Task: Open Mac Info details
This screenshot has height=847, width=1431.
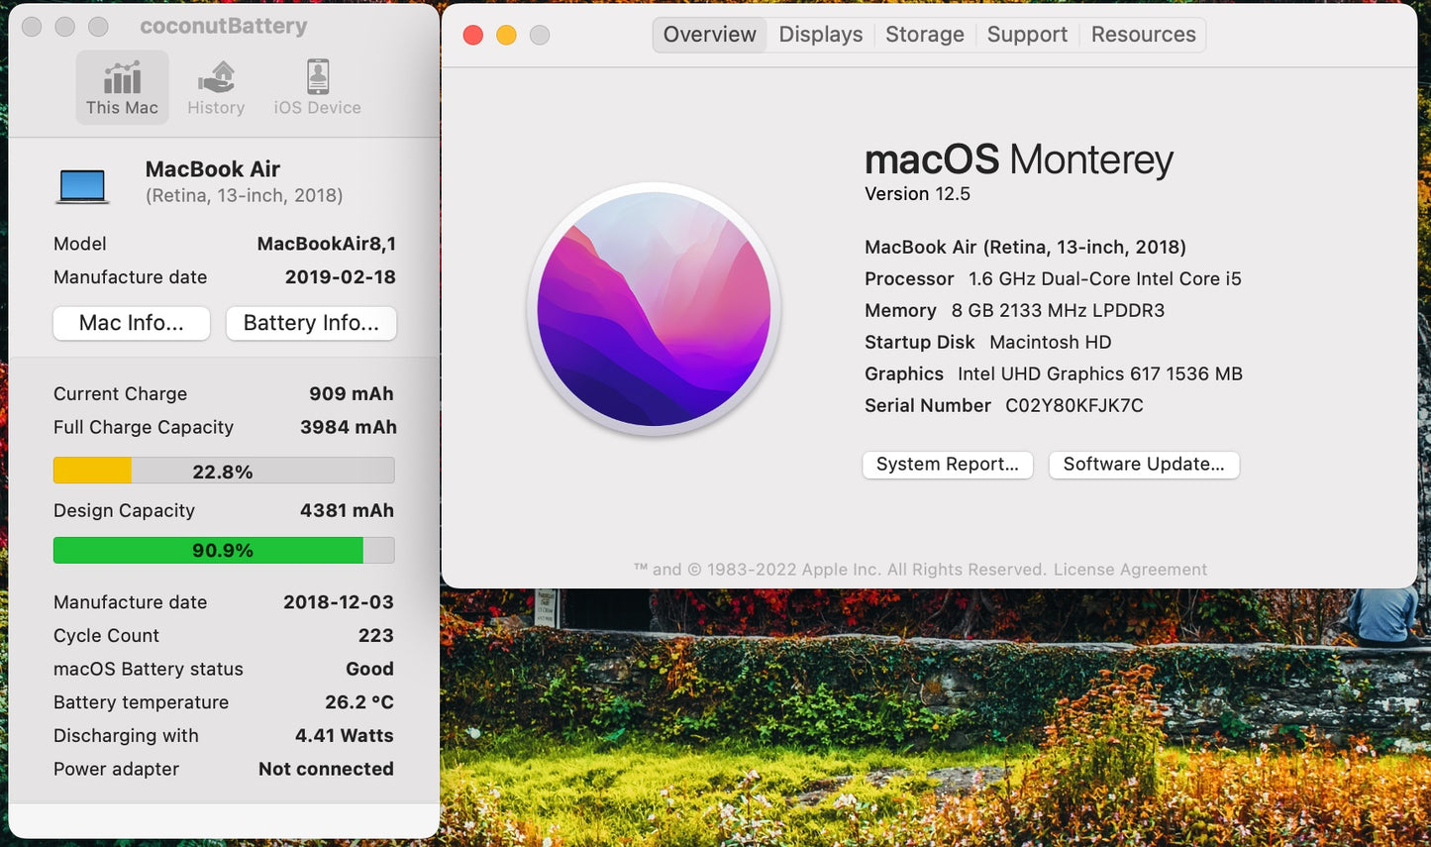Action: [131, 323]
